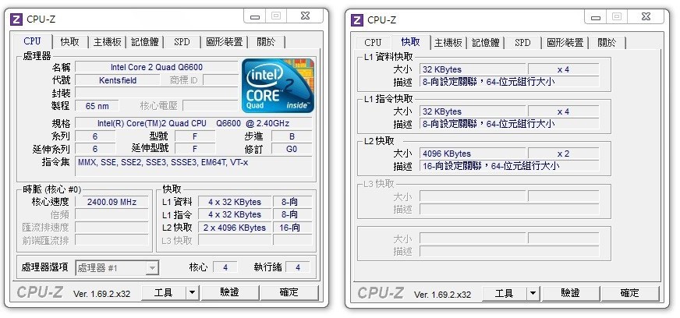This screenshot has width=680, height=318.
Task: Click the 驗證 button in left window
Action: point(229,293)
